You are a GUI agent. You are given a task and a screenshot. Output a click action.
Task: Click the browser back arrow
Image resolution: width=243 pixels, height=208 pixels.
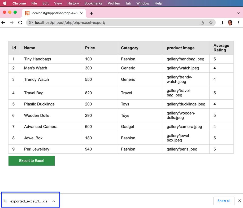tap(3, 23)
